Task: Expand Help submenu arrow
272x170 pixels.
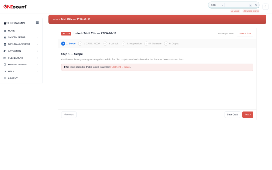Action: 38,72
